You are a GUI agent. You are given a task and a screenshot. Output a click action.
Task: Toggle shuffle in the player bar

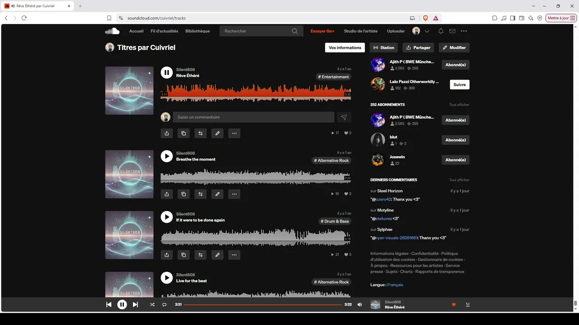pos(152,305)
